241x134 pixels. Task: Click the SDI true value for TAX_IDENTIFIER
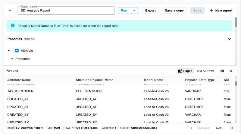(x=227, y=91)
